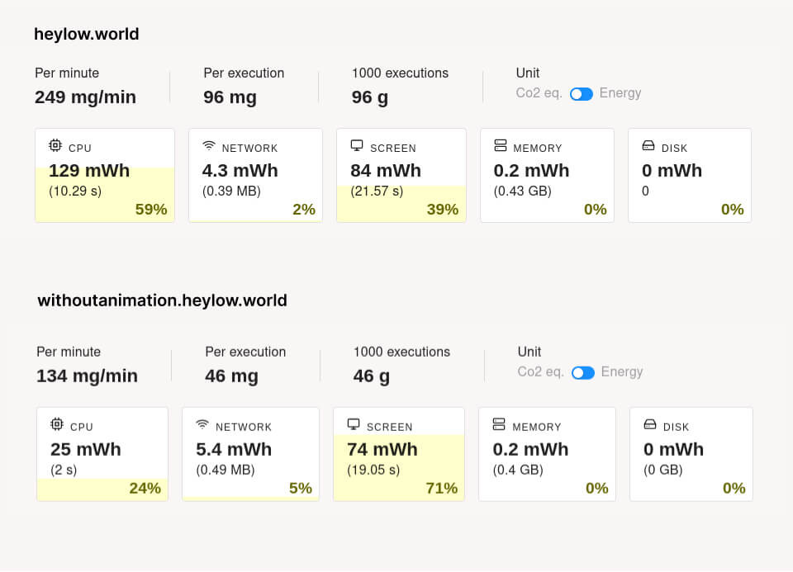Select the Co2 eq. label for withoutanimation.heylow.world
Viewport: 793px width, 572px height.
pyautogui.click(x=541, y=372)
